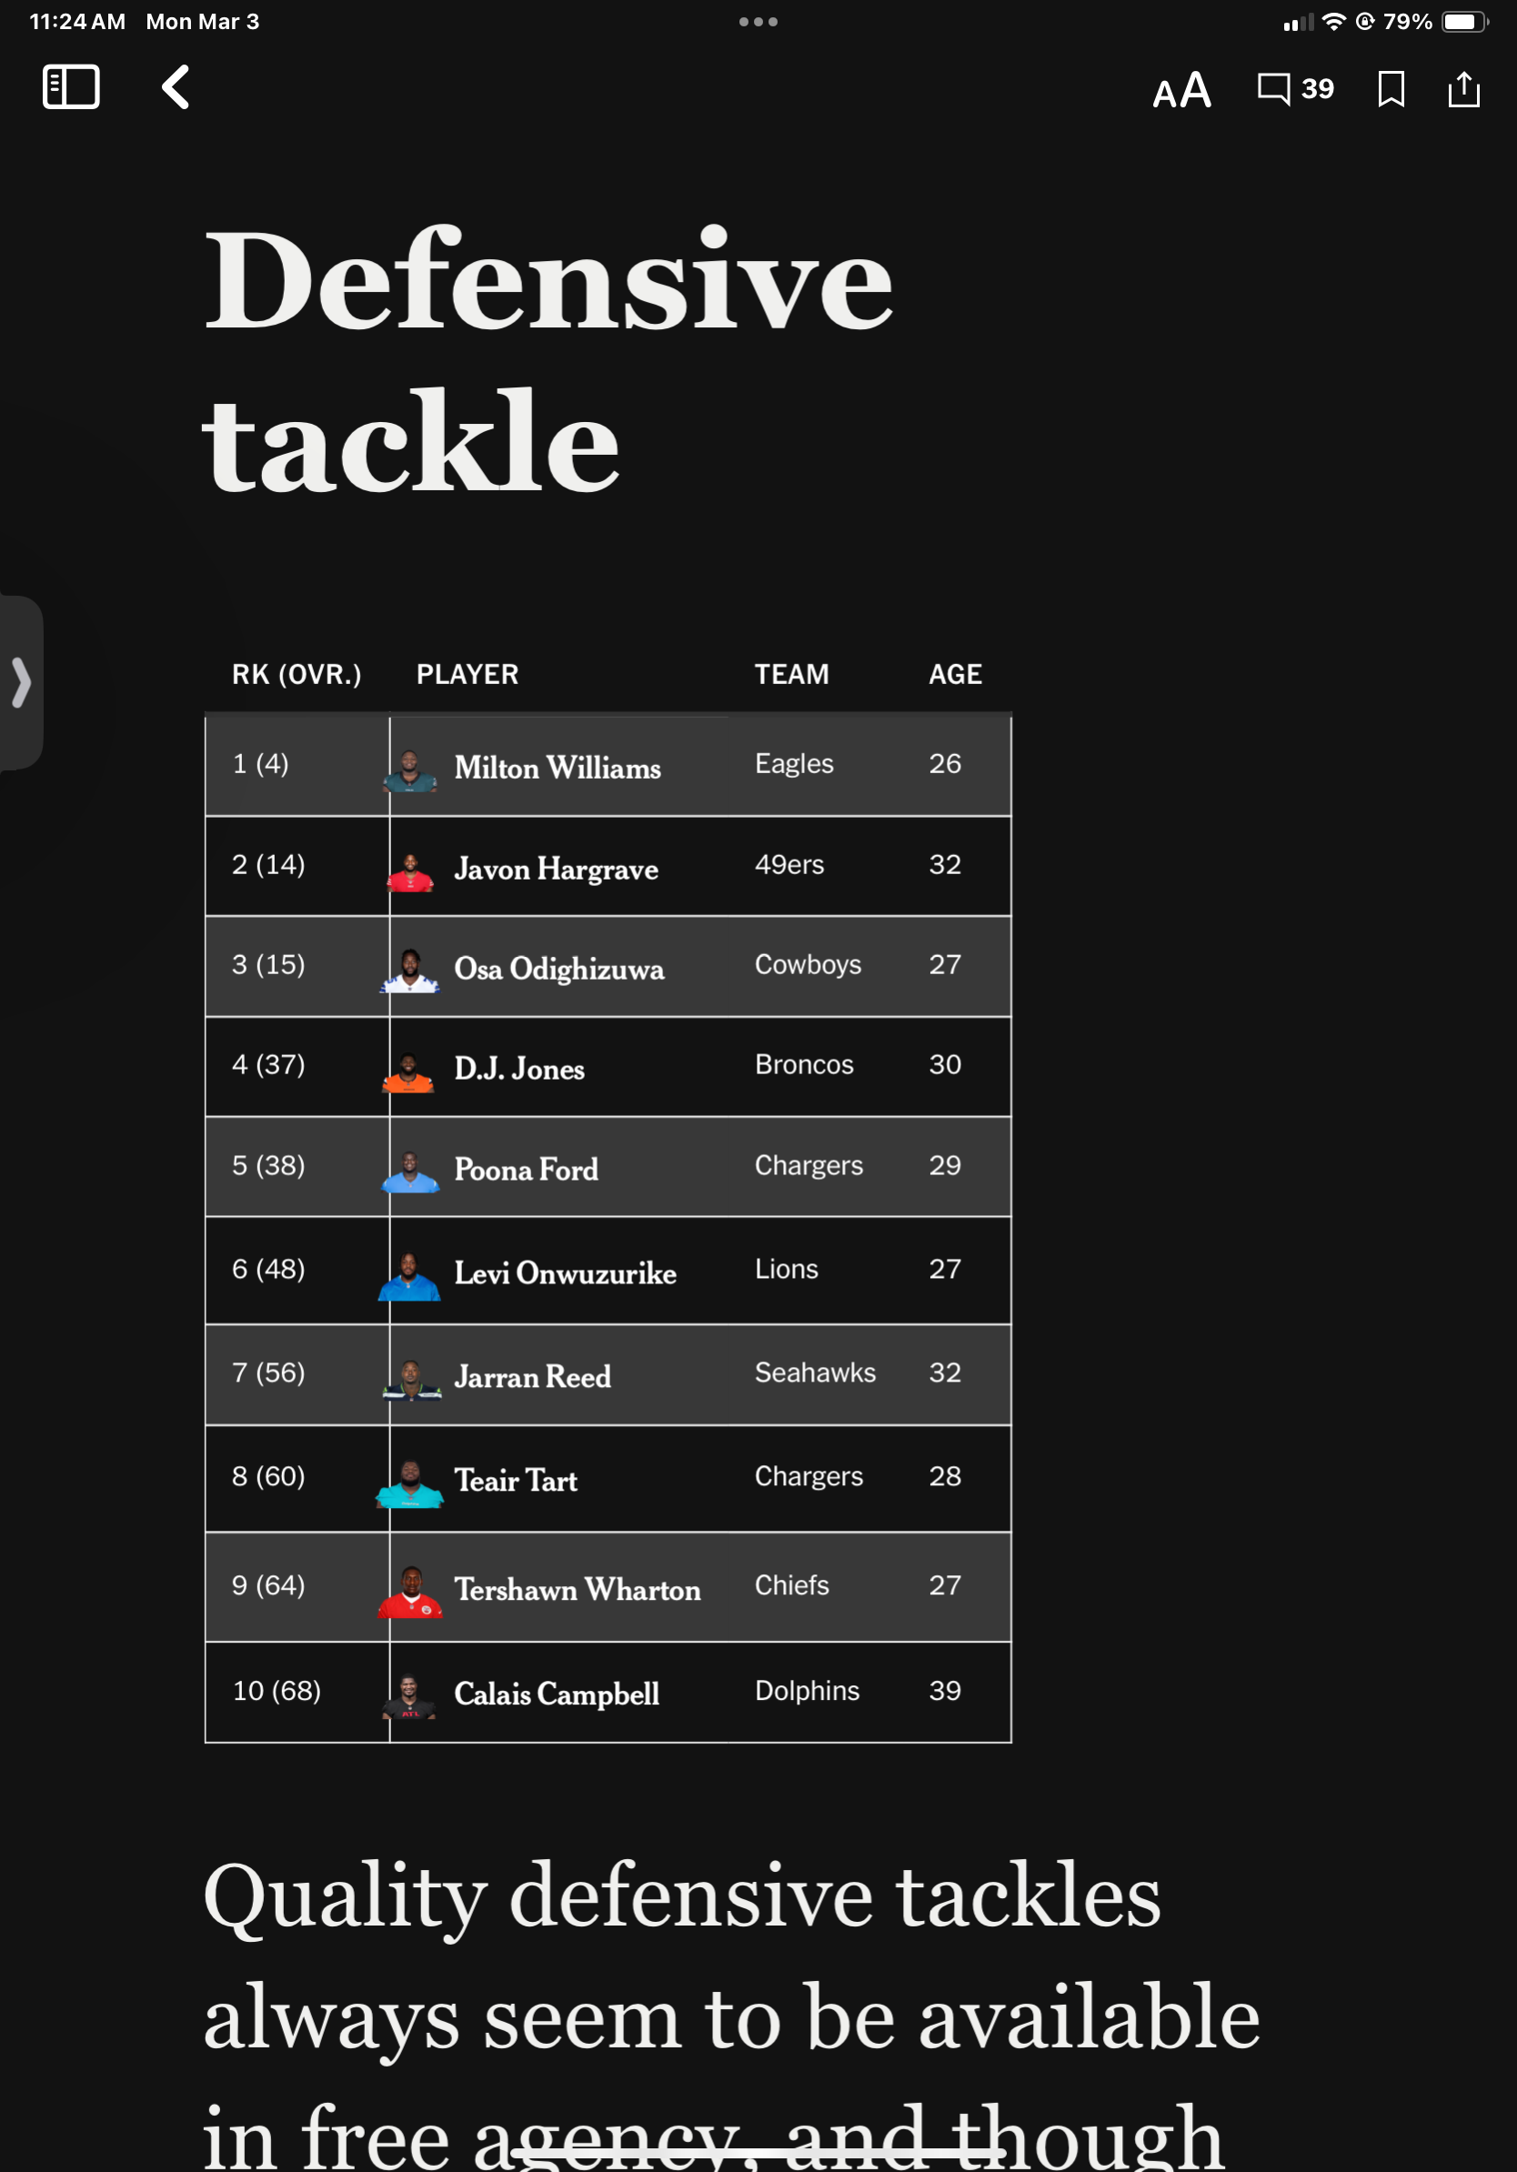Tap the Javon Hargrave player name

556,869
